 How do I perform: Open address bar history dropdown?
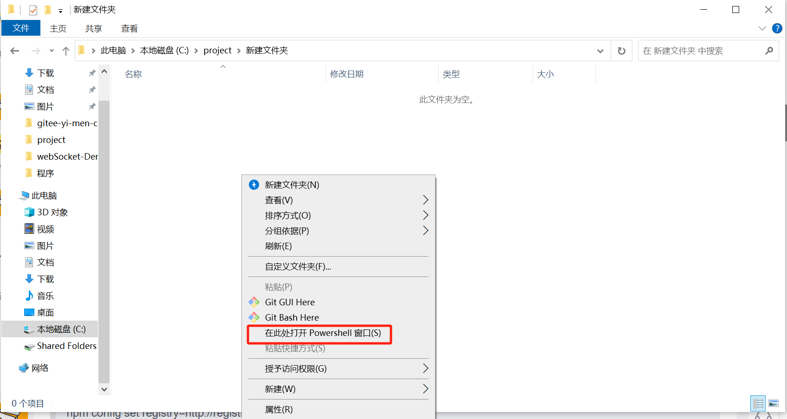(600, 51)
